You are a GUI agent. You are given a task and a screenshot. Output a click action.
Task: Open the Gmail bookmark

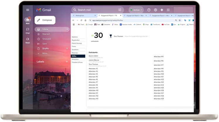tap(81, 24)
